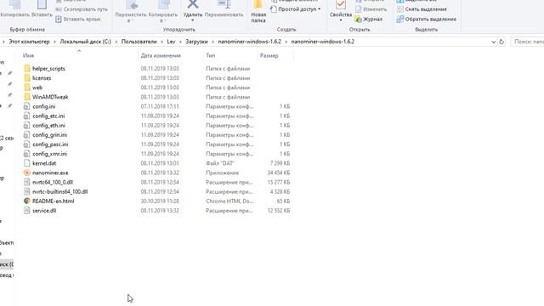Screen dimensions: 544x306
Task: Click date 07.11.2019 17:11 of config.ini
Action: click(160, 106)
